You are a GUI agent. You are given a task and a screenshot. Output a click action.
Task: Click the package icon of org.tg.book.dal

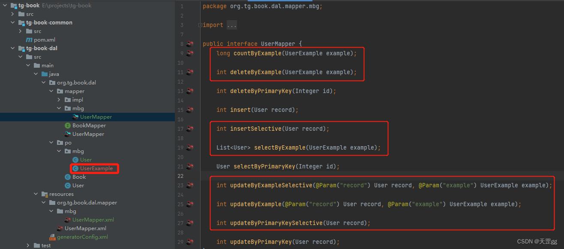pyautogui.click(x=52, y=83)
